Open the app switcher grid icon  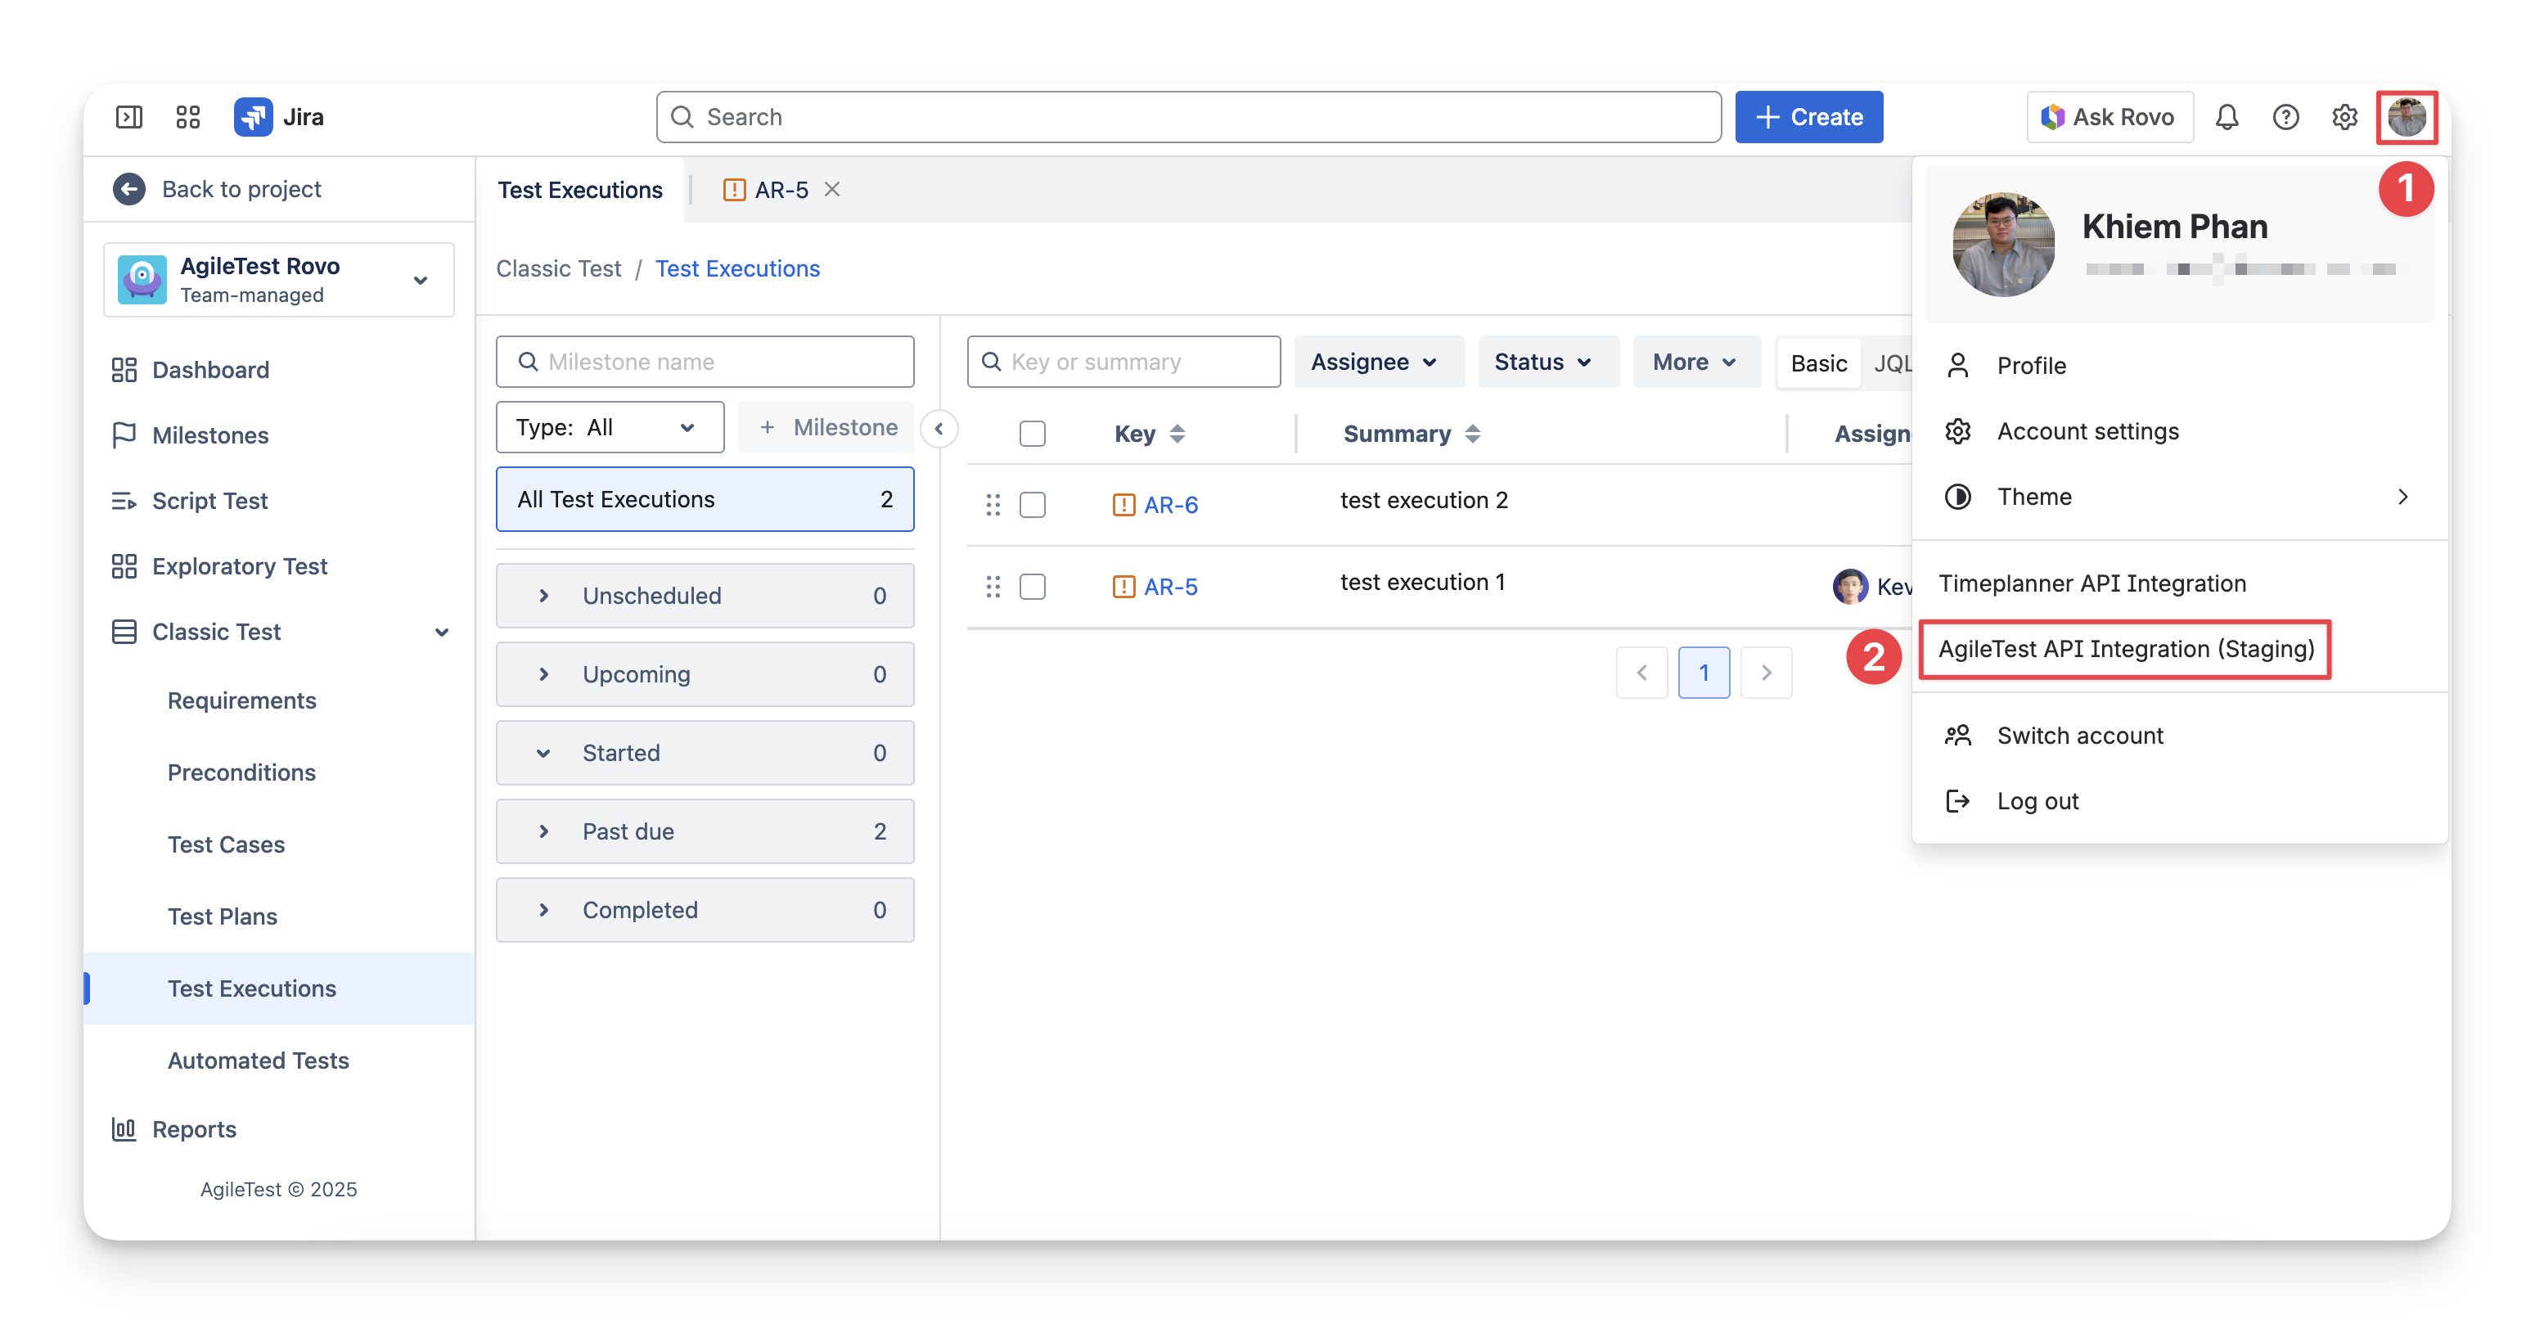click(188, 117)
